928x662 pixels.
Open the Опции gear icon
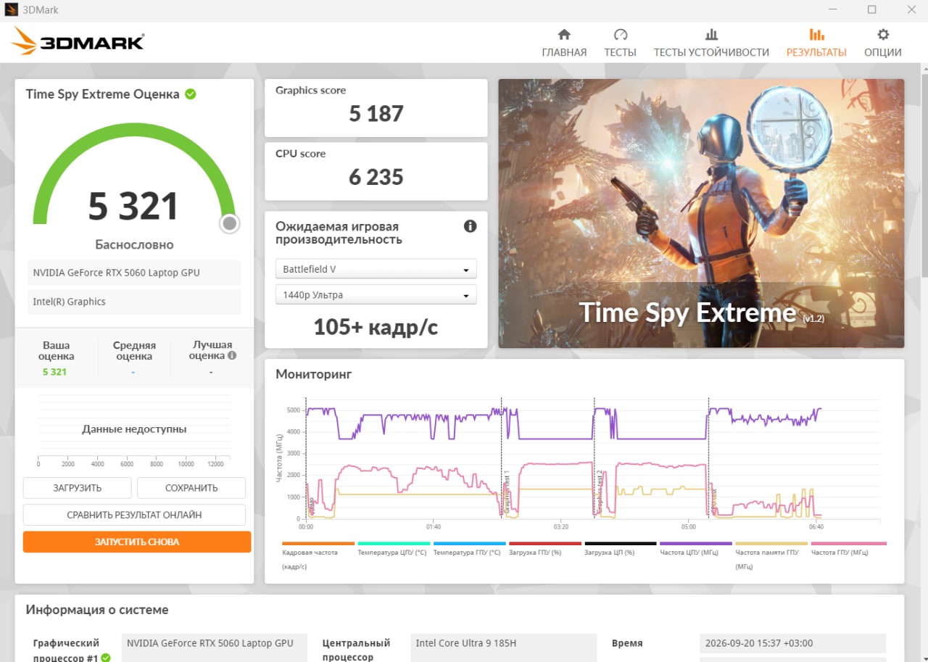click(882, 34)
